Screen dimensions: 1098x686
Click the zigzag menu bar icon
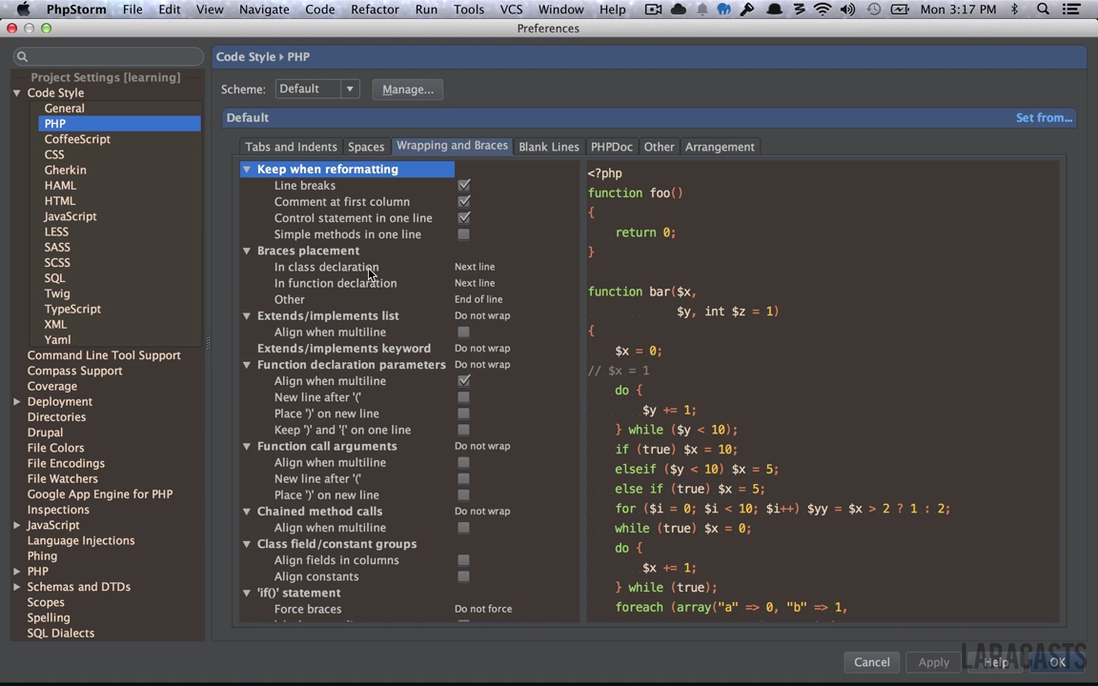tap(799, 10)
